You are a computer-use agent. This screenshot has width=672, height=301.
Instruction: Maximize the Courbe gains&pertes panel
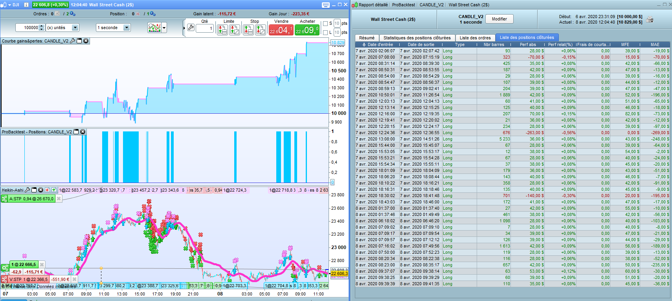[79, 41]
